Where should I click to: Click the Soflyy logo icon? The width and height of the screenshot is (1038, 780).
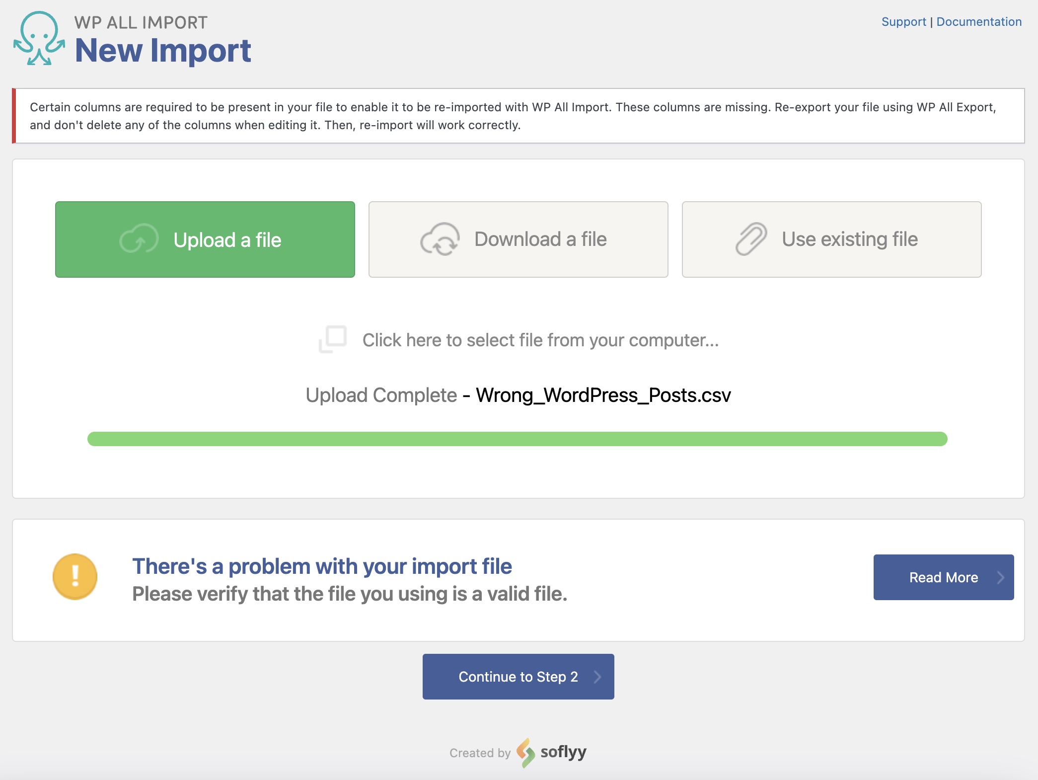pyautogui.click(x=525, y=752)
